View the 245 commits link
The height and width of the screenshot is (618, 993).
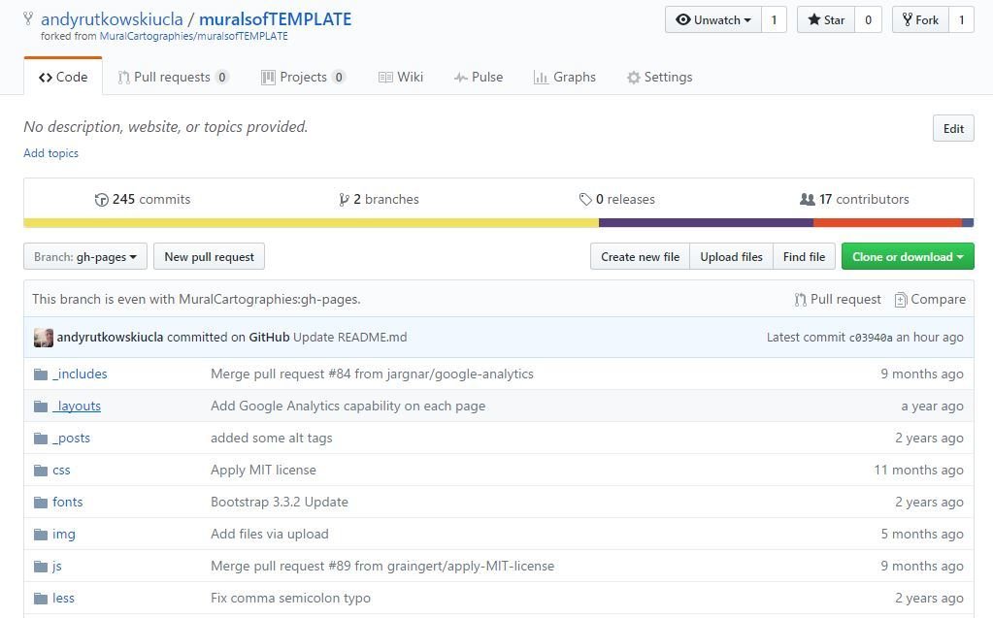tap(143, 200)
